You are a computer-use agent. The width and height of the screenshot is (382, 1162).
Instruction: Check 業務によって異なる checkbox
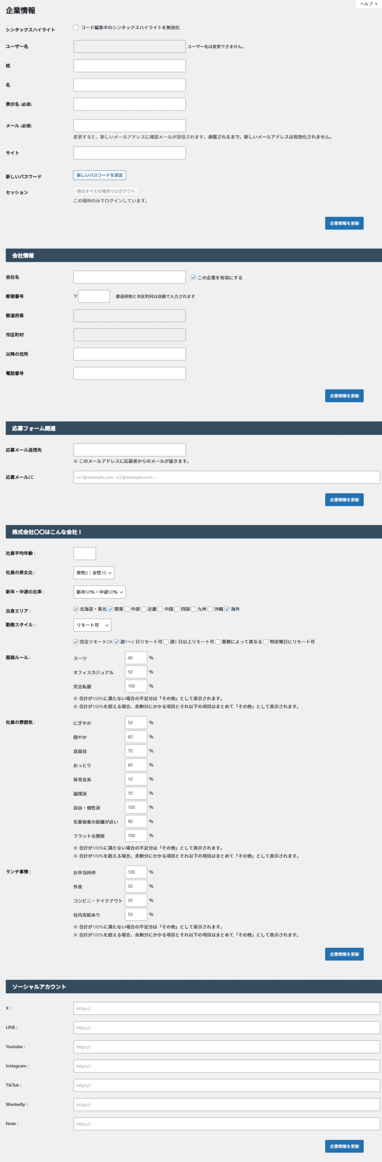point(218,642)
